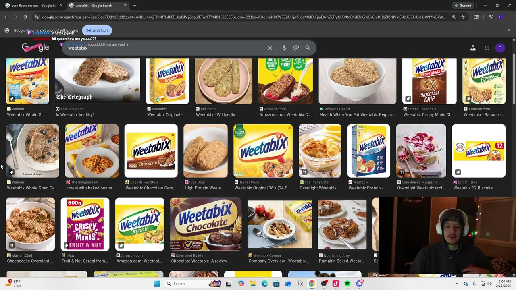Open 'High Protein Weeta...' Free Soul link
The height and width of the screenshot is (290, 516).
pyautogui.click(x=204, y=188)
